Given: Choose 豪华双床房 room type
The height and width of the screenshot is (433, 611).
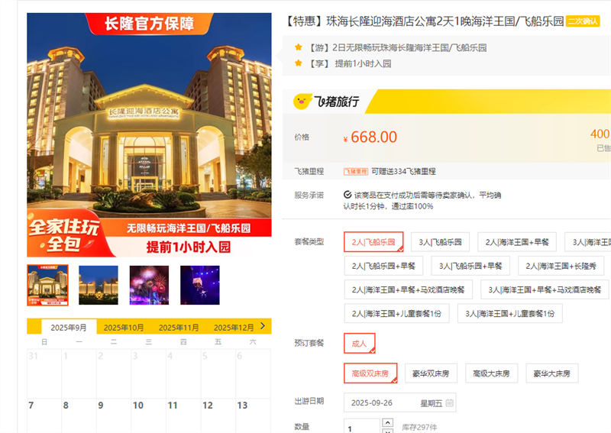Looking at the screenshot, I should tap(431, 373).
